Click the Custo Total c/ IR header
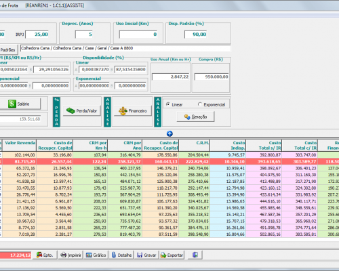 (300, 146)
